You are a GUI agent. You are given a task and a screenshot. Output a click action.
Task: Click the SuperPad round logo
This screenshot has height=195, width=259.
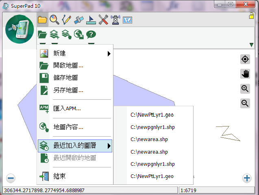pyautogui.click(x=20, y=29)
